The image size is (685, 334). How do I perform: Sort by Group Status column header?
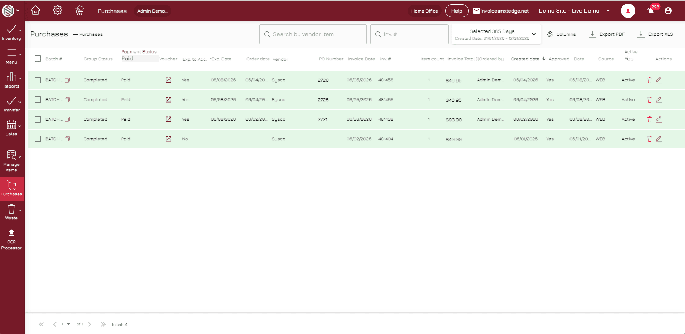pyautogui.click(x=98, y=59)
